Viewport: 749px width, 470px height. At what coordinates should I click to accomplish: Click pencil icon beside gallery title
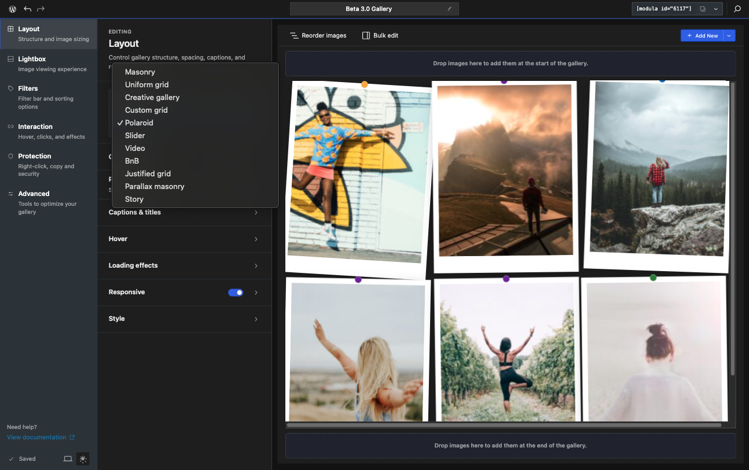(449, 9)
